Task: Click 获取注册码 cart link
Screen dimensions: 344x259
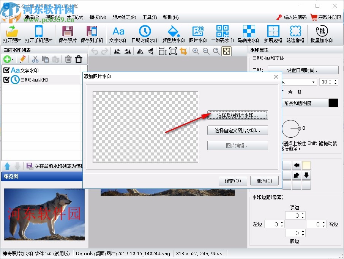Action: pyautogui.click(x=326, y=17)
